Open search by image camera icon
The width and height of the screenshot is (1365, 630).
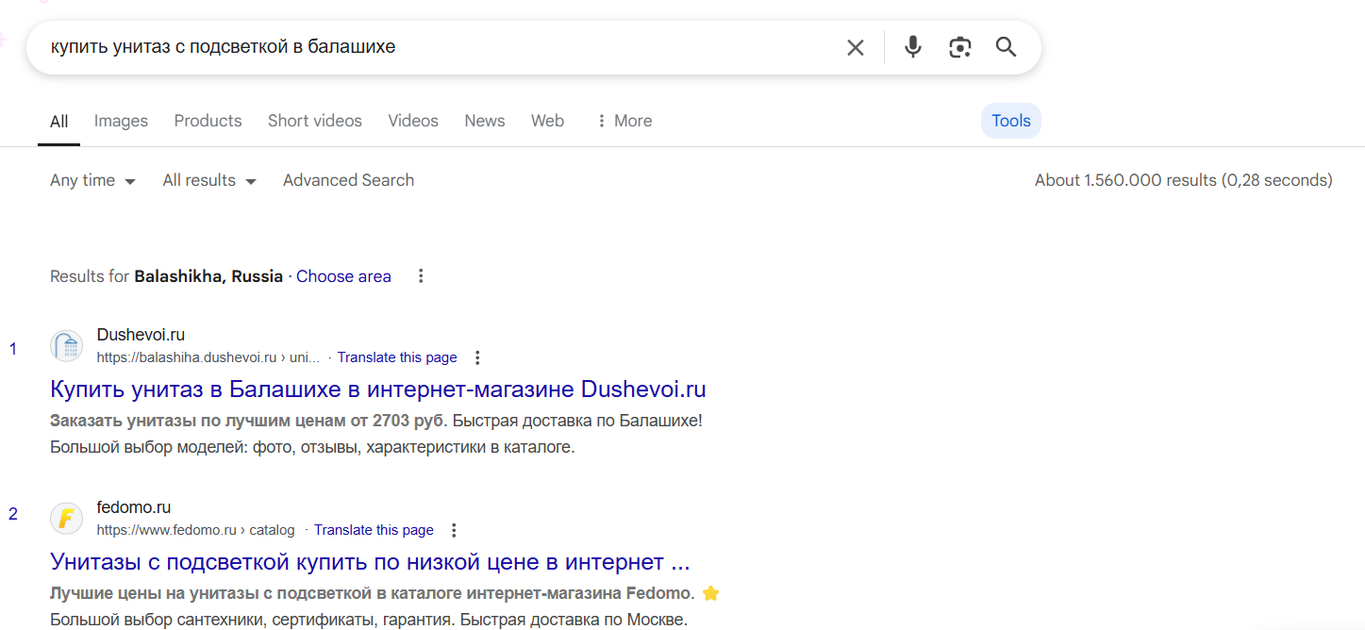click(x=959, y=47)
